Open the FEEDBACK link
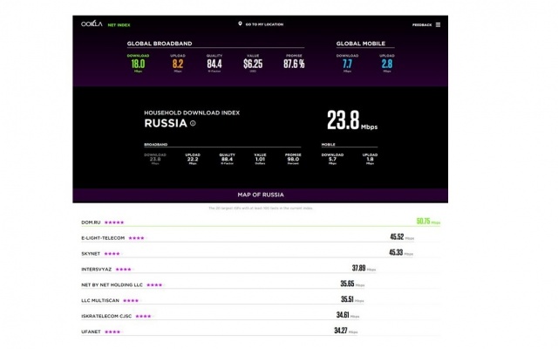This screenshot has width=558, height=349. point(422,25)
